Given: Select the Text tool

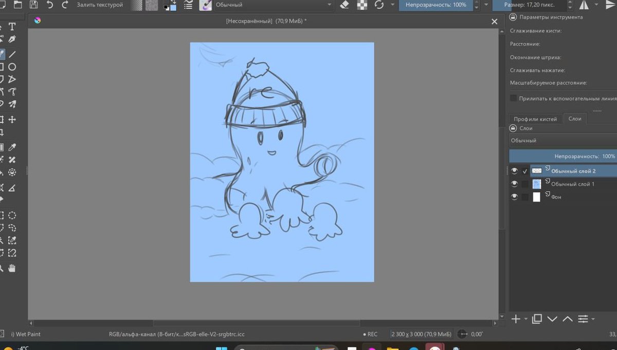Looking at the screenshot, I should 12,27.
